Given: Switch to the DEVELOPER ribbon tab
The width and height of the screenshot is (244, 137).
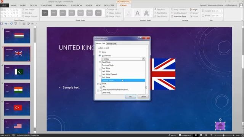Looking at the screenshot, I should pyautogui.click(x=109, y=5).
